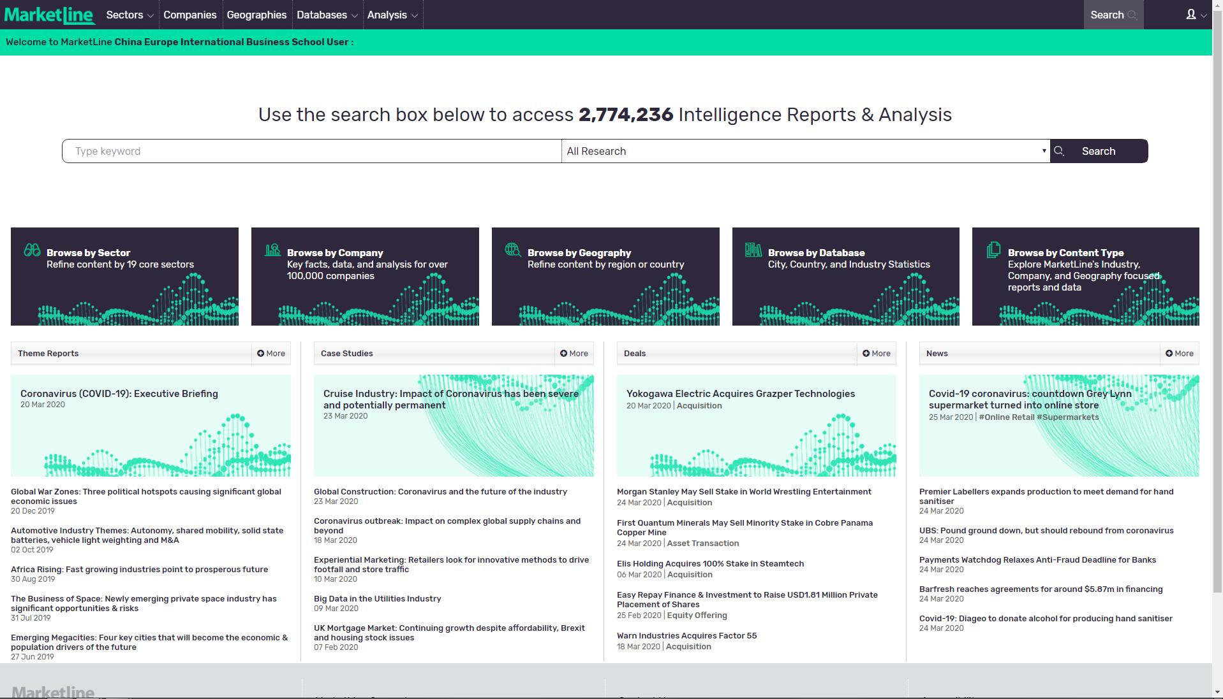Open Yokogawa Electric Acquires Grazper Technologies deal
This screenshot has height=699, width=1223.
pos(741,394)
